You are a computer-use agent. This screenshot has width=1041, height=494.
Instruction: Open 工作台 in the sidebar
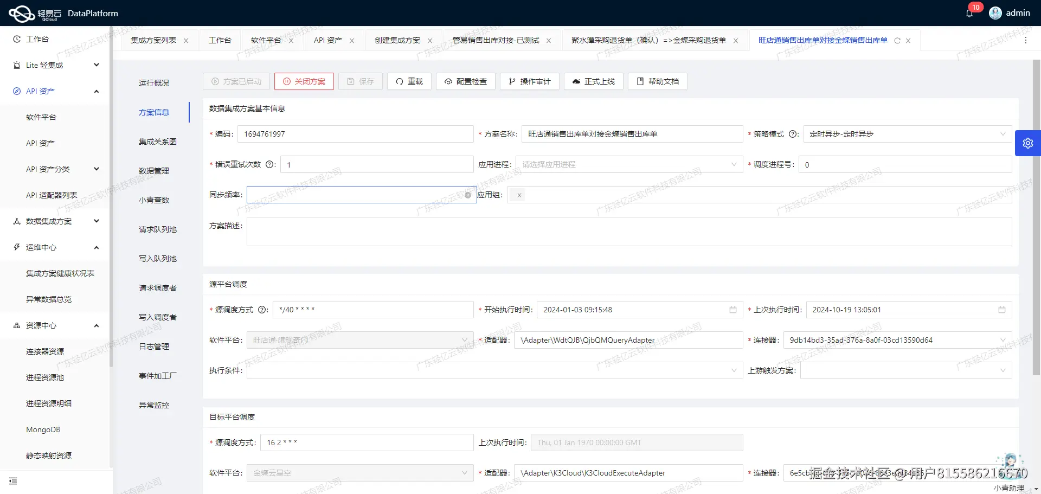[37, 39]
